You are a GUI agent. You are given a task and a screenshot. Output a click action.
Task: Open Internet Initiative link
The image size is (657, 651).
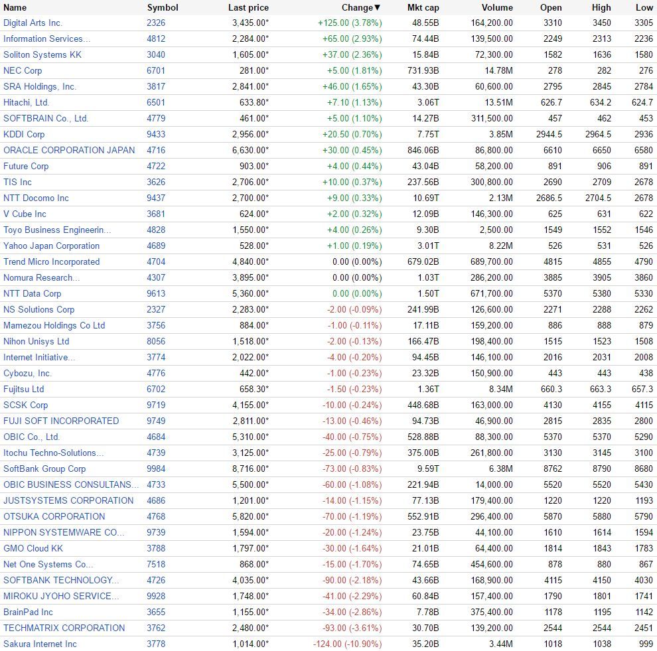[39, 357]
